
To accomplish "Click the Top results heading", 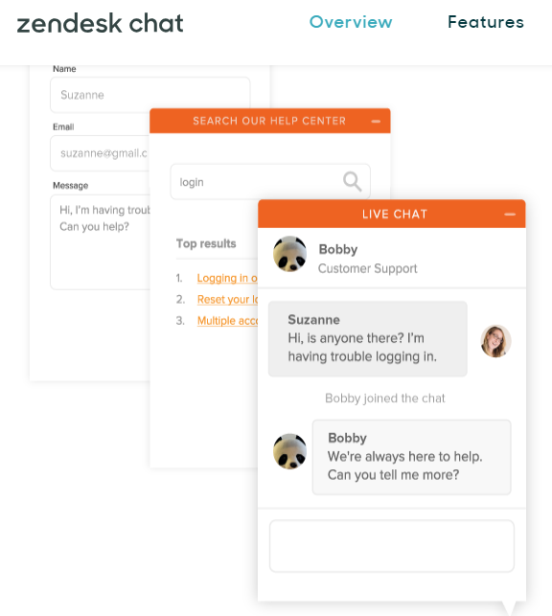I will pos(206,243).
